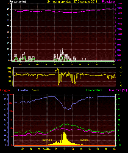
Task: Click the 40 tick on temperature axis
Action: (119, 94)
